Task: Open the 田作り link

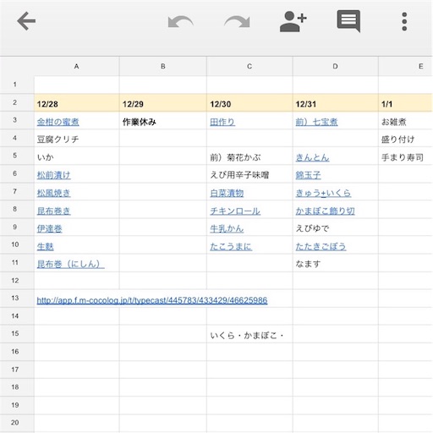Action: click(x=222, y=122)
